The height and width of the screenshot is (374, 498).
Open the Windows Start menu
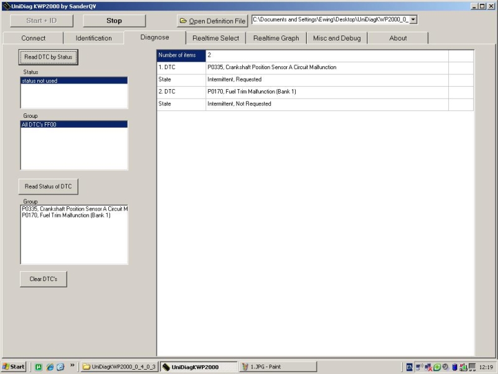[14, 367]
